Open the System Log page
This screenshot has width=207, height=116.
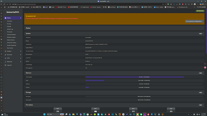point(10,29)
